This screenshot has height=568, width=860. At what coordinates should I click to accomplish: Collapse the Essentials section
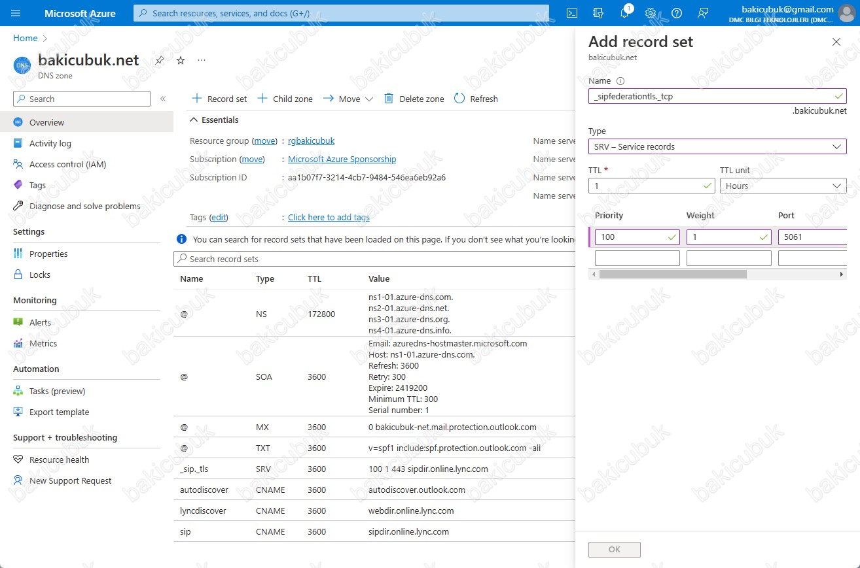(215, 120)
